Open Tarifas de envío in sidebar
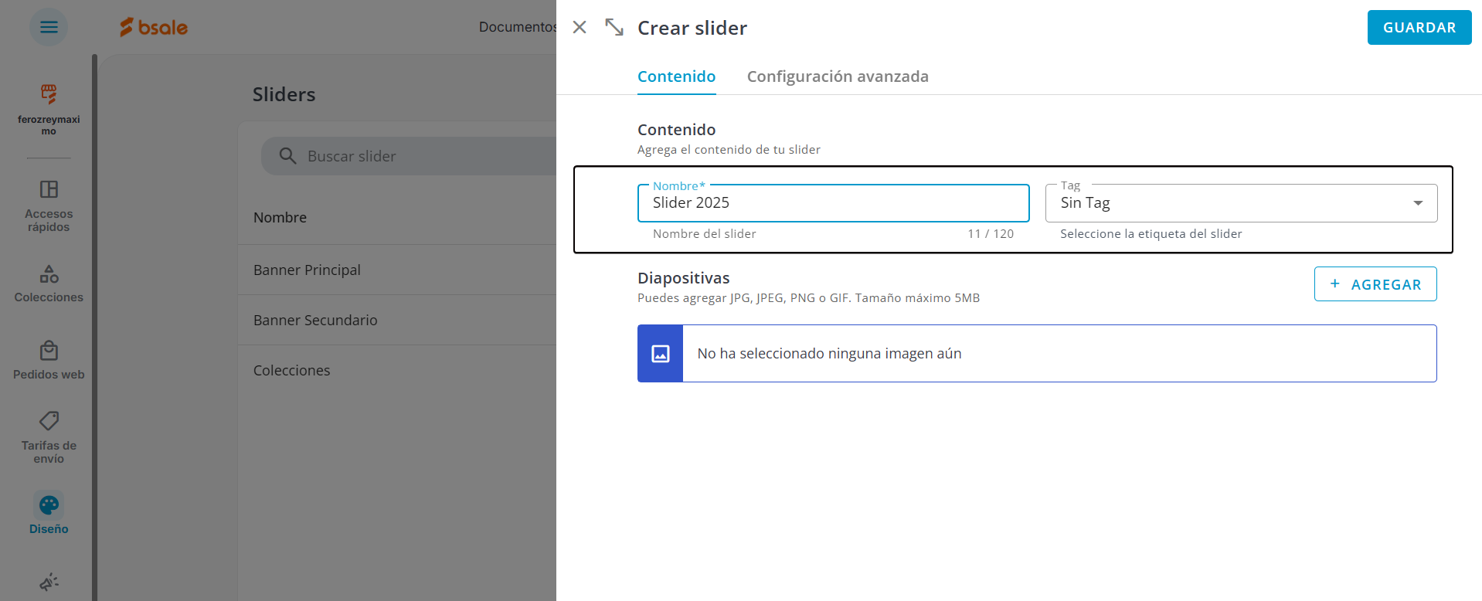 coord(49,437)
